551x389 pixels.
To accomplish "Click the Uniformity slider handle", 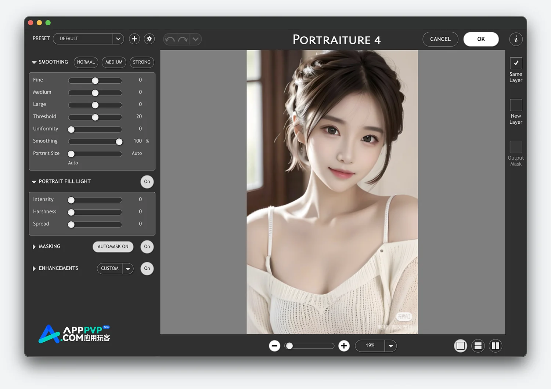I will tap(71, 130).
